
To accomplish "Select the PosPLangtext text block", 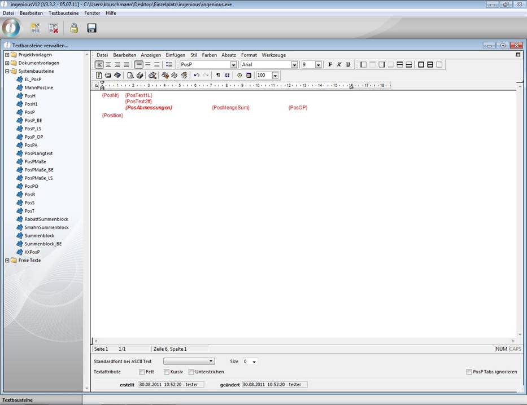I will point(38,153).
